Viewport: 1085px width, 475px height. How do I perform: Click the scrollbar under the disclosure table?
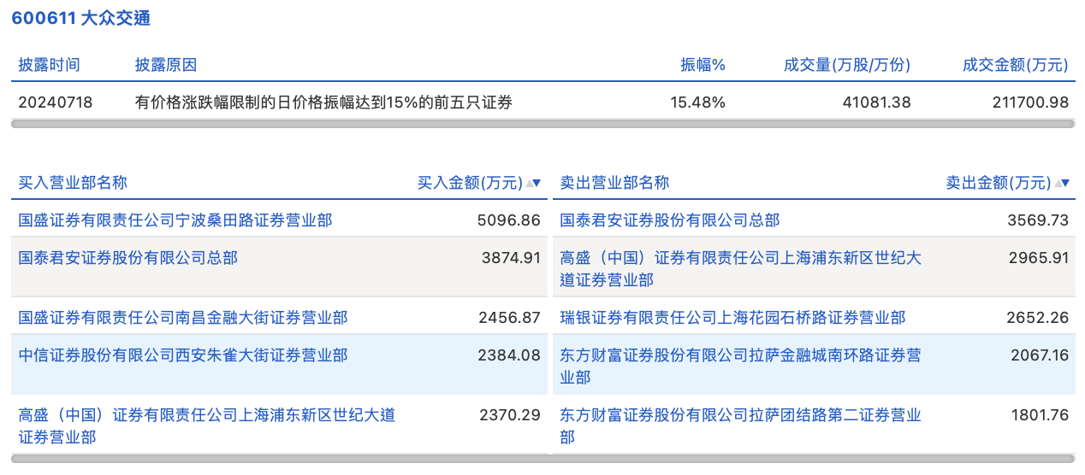pyautogui.click(x=542, y=124)
